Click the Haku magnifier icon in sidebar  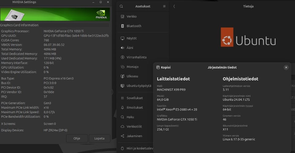point(123,117)
